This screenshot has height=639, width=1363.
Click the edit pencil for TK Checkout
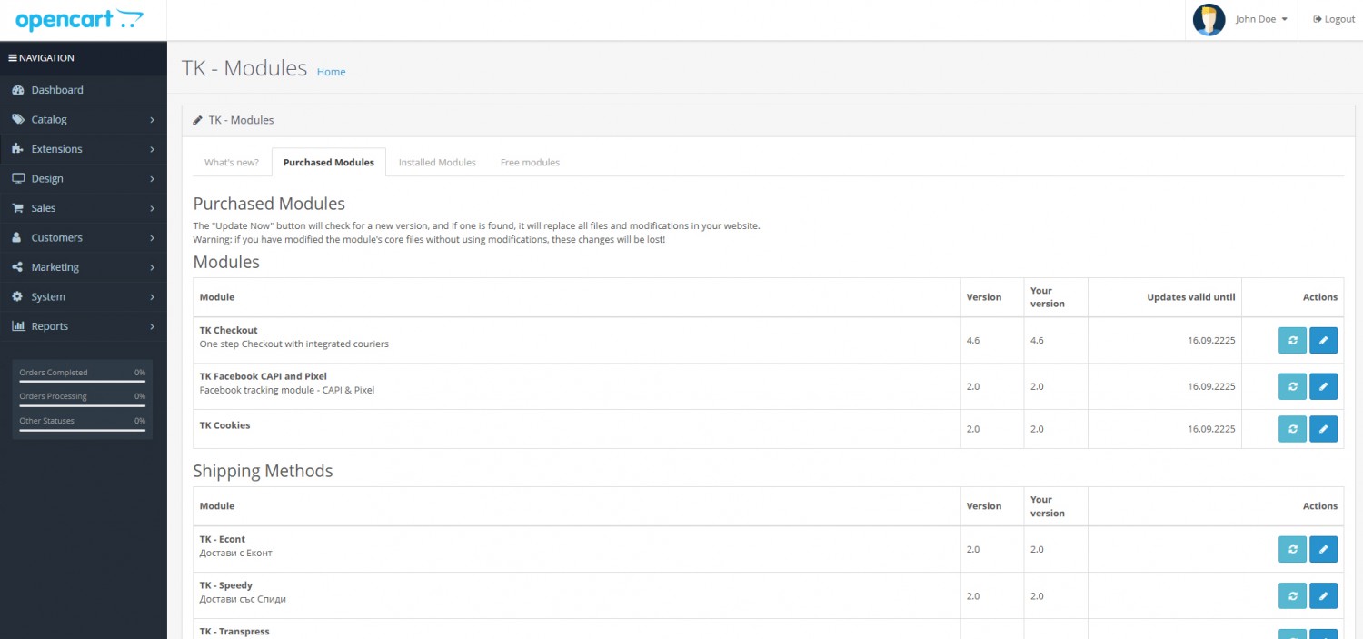point(1323,340)
